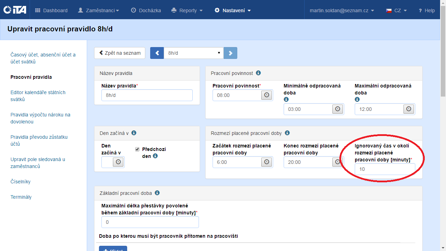Open the martin.soldan@seznam.cz account menu
446x251 pixels.
point(342,10)
